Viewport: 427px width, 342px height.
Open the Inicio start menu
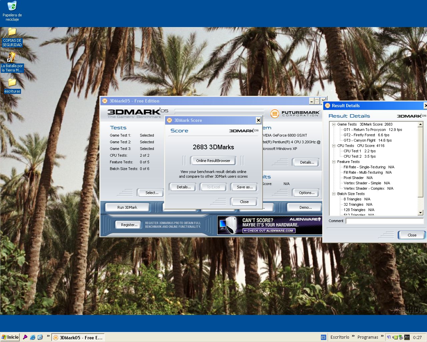click(x=10, y=337)
